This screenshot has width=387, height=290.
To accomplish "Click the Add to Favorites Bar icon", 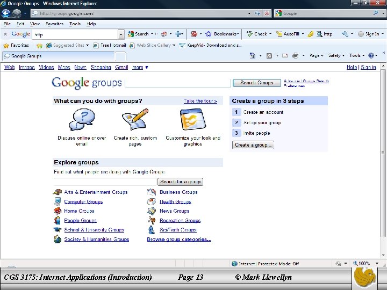I will coord(39,45).
